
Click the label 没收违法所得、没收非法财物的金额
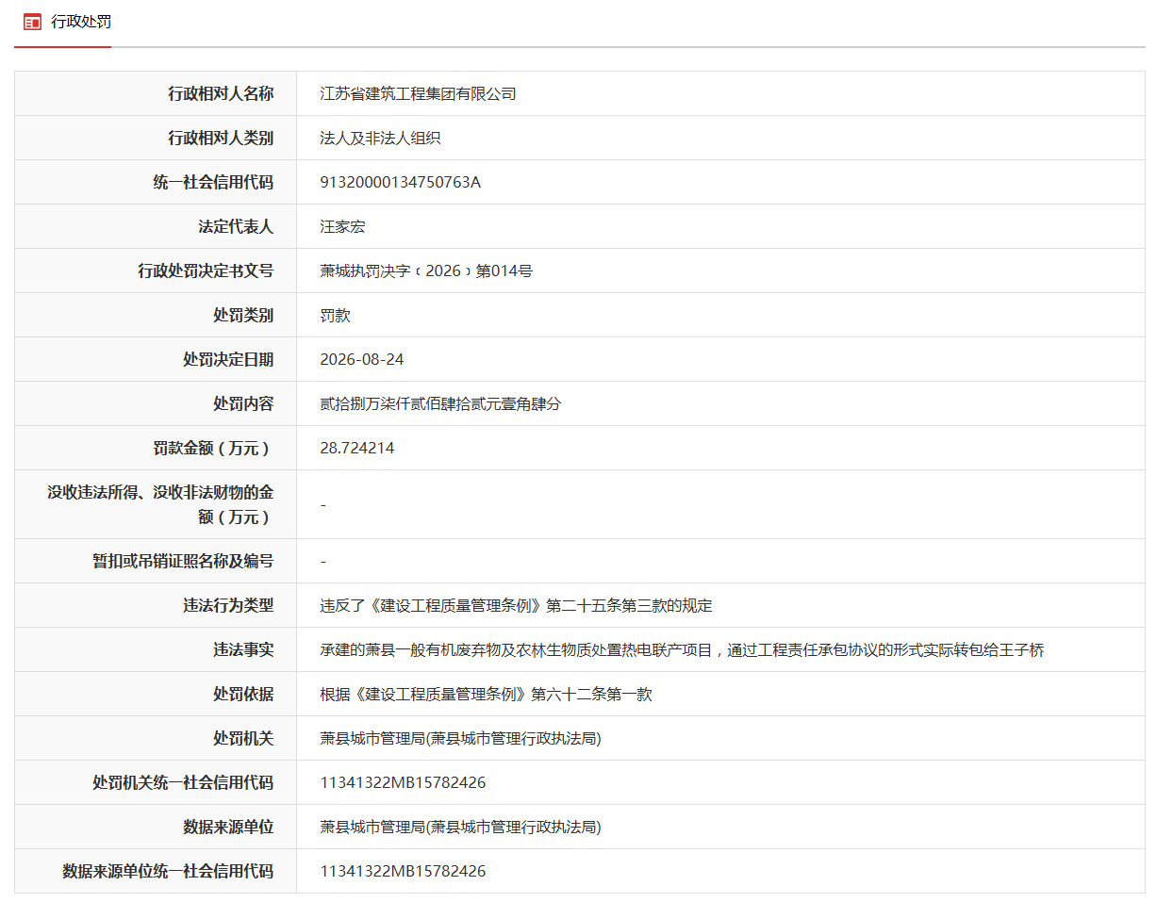point(160,504)
